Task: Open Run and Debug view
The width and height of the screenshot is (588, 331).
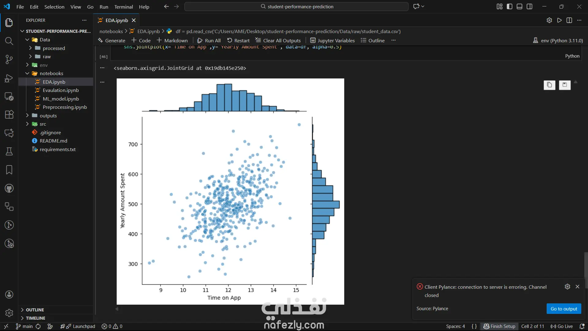Action: click(x=9, y=78)
